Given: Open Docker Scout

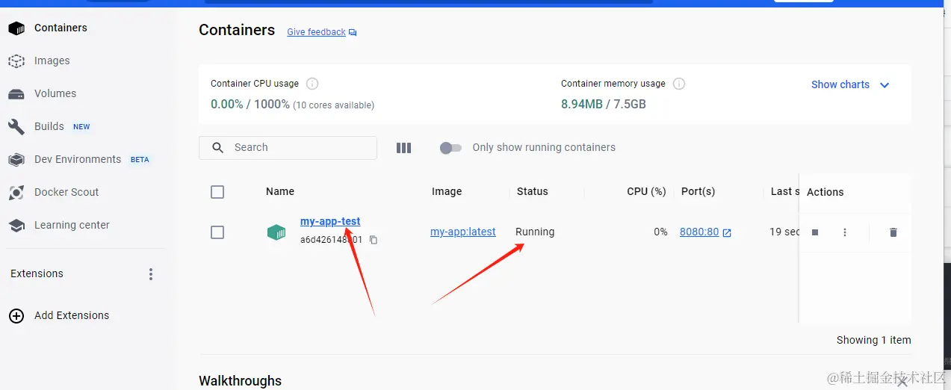Looking at the screenshot, I should pos(66,192).
